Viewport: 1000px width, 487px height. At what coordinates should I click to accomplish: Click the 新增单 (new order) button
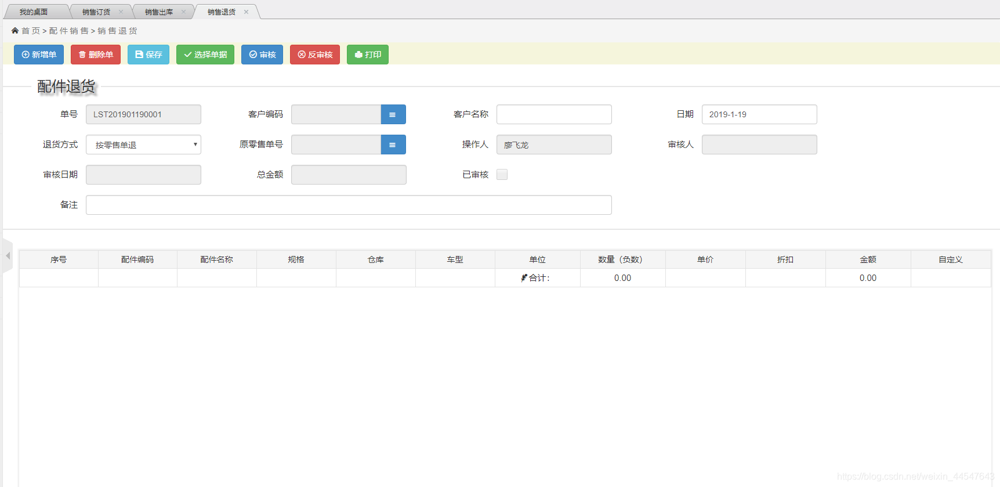tap(39, 55)
